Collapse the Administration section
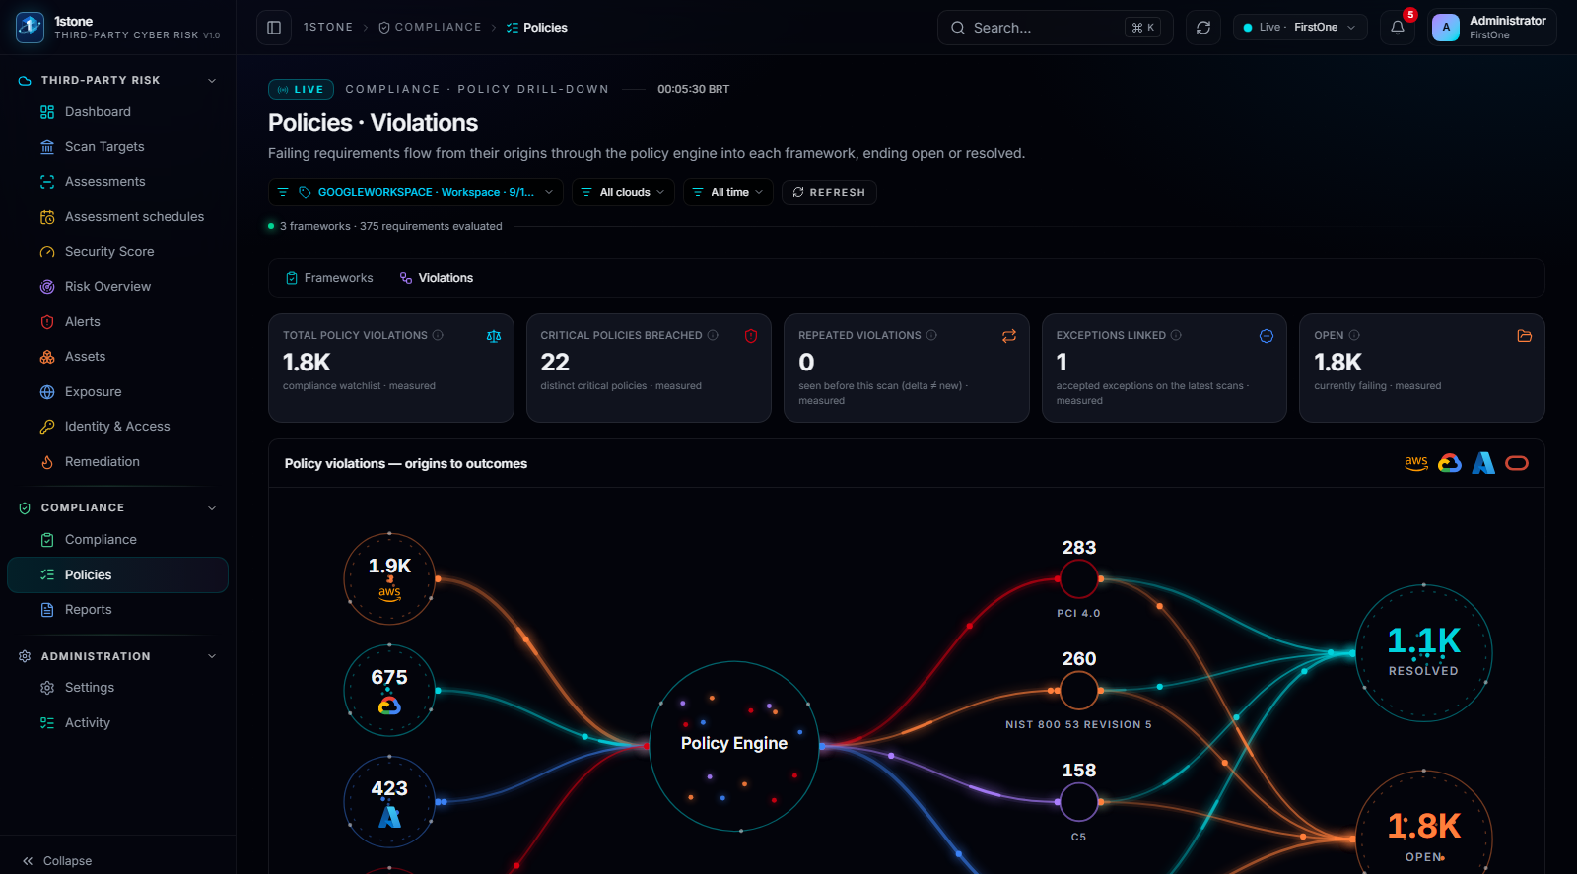This screenshot has width=1577, height=874. click(x=212, y=656)
